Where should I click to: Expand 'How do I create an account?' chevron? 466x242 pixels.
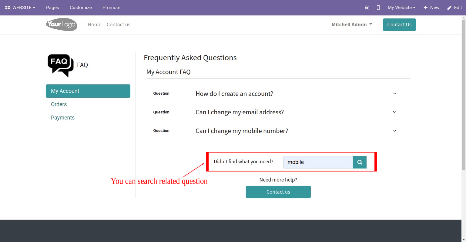tap(395, 93)
